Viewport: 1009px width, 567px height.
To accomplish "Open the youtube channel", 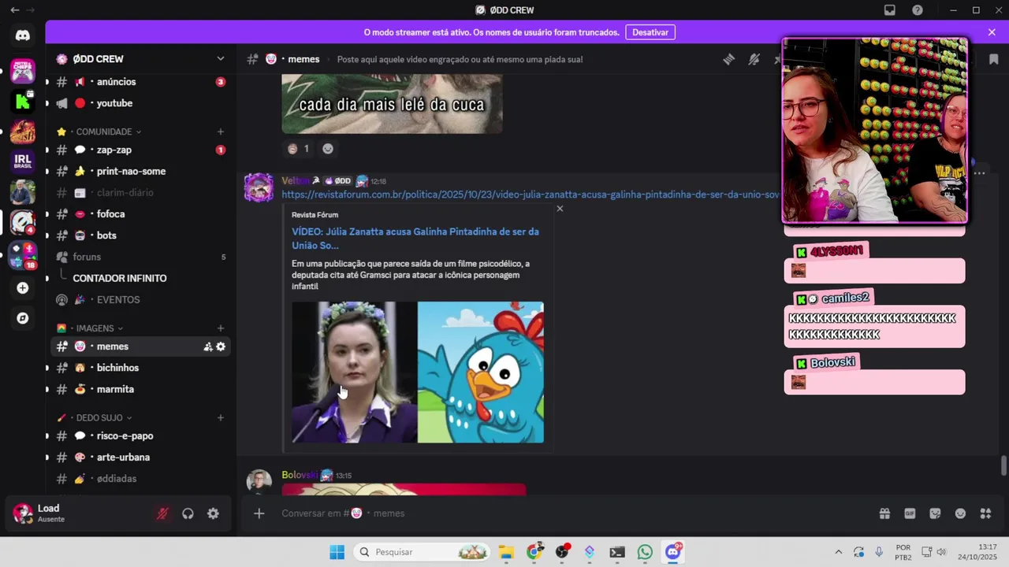I will pyautogui.click(x=140, y=103).
